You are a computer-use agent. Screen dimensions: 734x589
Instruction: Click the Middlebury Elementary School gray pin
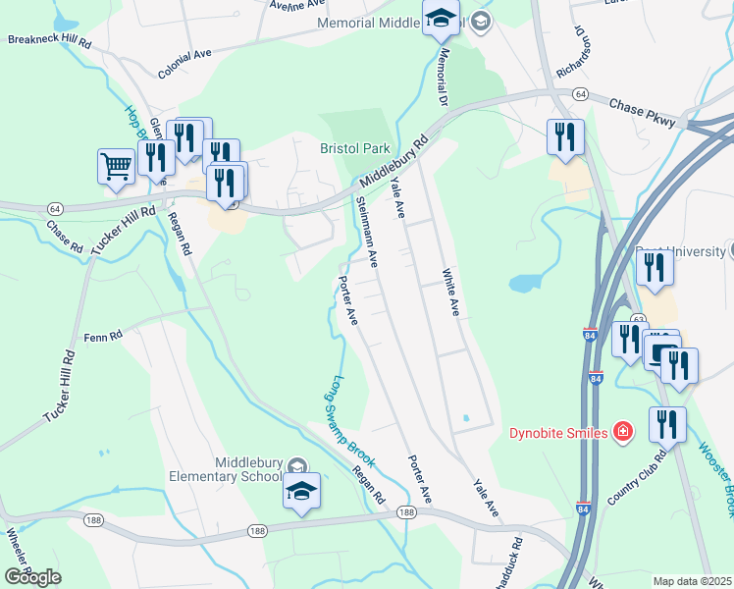coord(296,467)
